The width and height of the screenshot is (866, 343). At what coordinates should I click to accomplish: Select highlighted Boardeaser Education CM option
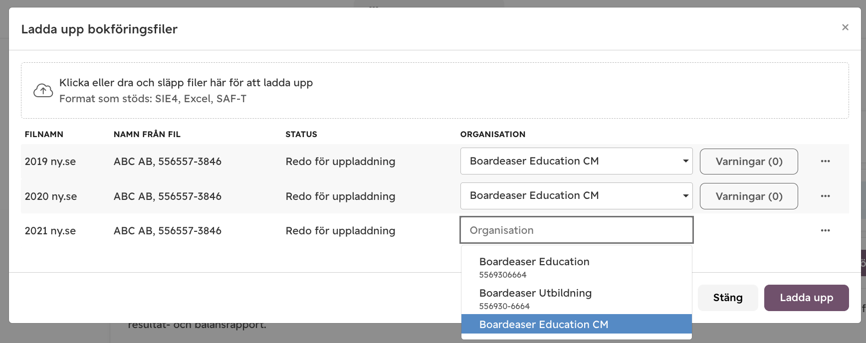pyautogui.click(x=576, y=324)
